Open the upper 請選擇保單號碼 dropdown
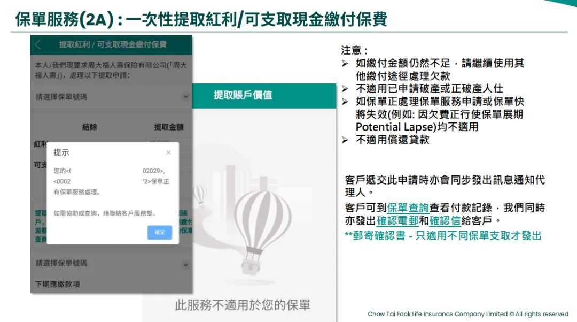 point(112,97)
